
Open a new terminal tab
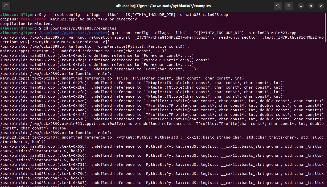click(6, 6)
